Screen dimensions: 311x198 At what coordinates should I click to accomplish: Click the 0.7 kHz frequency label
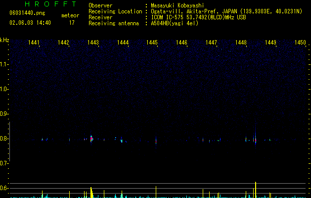point(4,163)
